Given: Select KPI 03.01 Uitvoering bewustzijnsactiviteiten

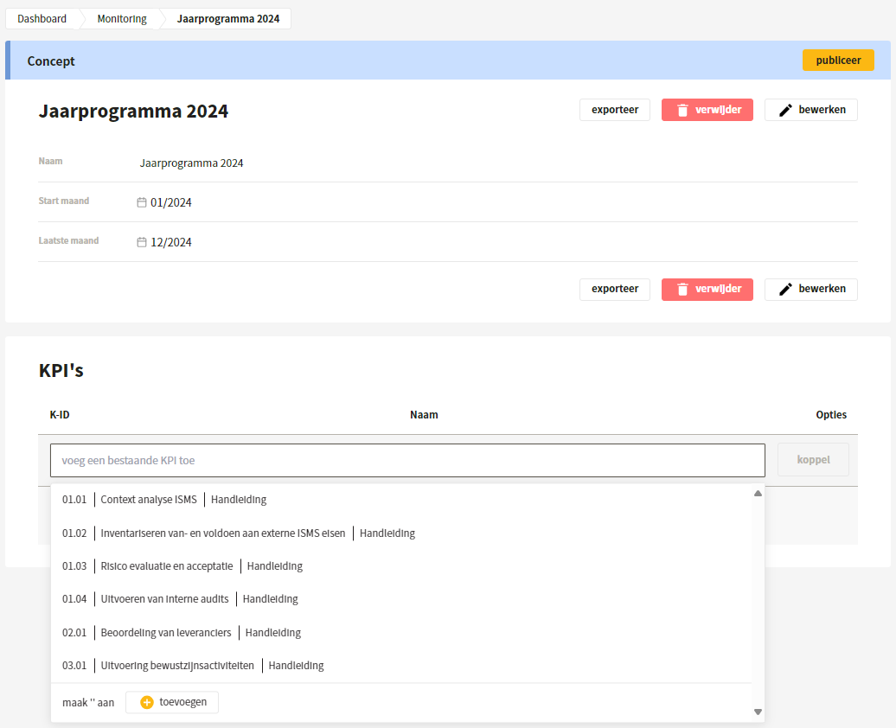Looking at the screenshot, I should tap(400, 666).
